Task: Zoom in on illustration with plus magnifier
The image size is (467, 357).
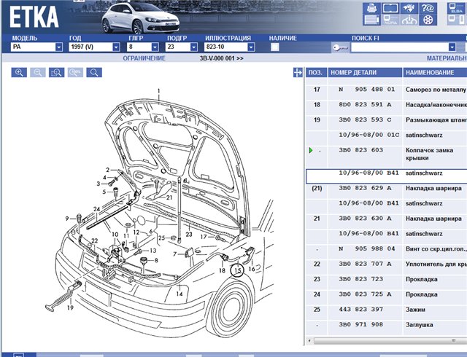Action: [19, 73]
